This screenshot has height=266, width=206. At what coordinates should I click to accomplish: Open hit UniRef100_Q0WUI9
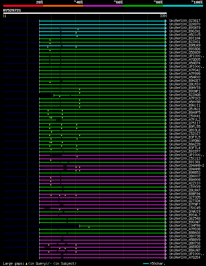185,211
